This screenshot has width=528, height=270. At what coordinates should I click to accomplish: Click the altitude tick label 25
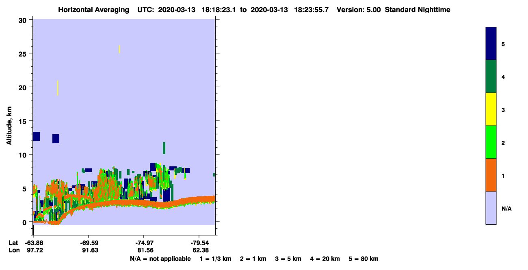[23, 53]
